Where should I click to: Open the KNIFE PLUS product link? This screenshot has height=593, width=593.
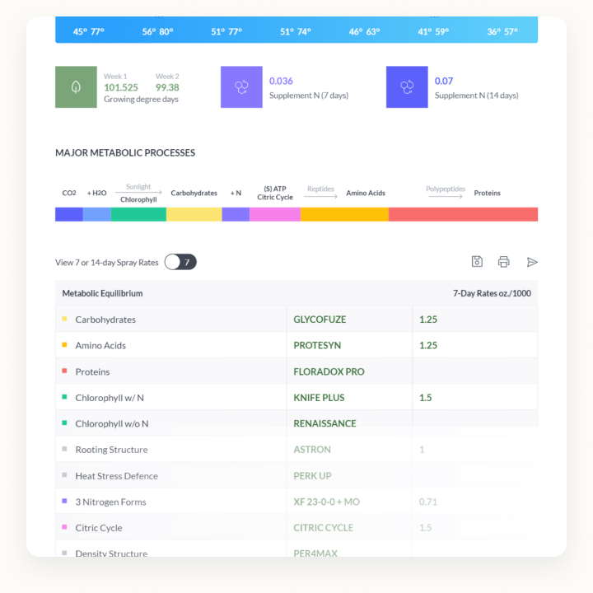tap(319, 398)
